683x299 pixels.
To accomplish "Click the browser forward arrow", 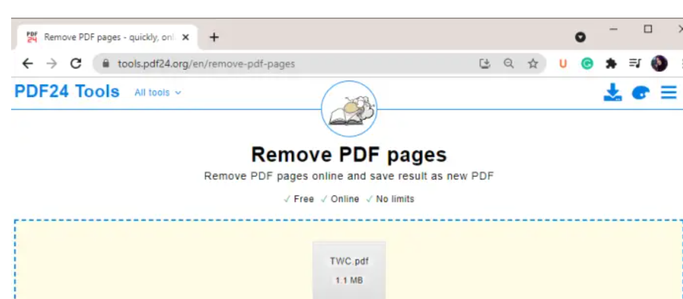I will coord(52,64).
